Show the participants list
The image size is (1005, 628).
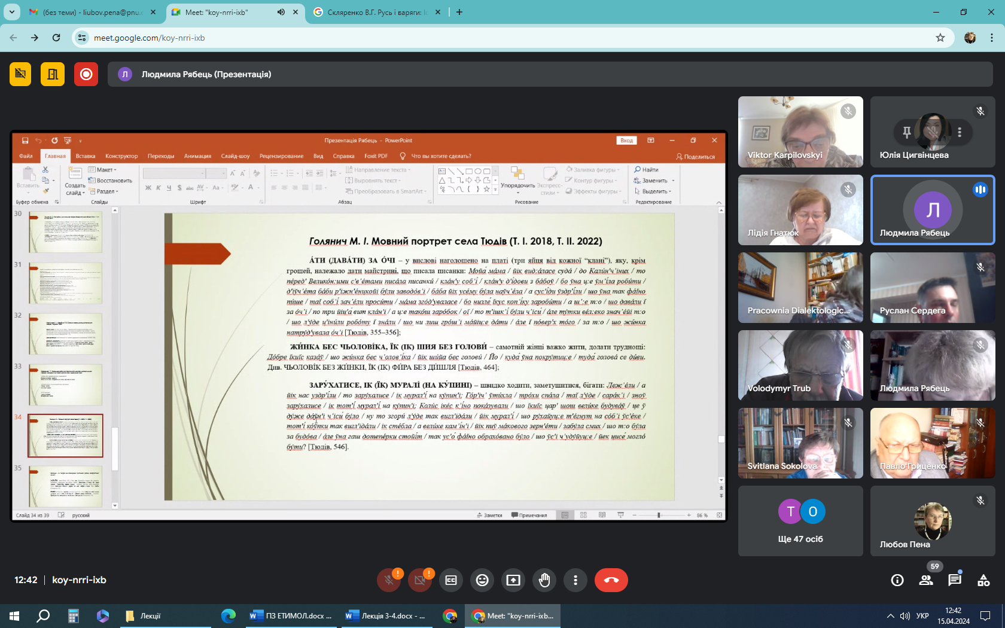[x=926, y=580]
